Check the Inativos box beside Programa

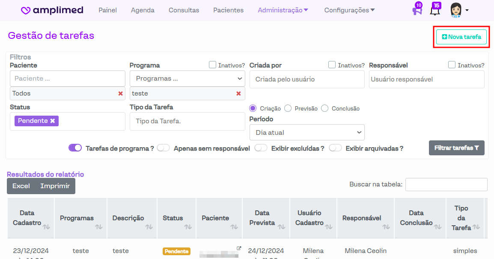212,65
